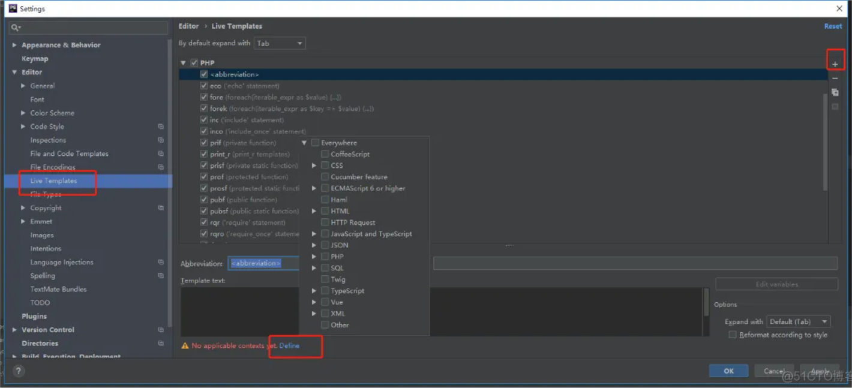Click project-level icon beside Directories
The height and width of the screenshot is (388, 852).
[x=161, y=344]
